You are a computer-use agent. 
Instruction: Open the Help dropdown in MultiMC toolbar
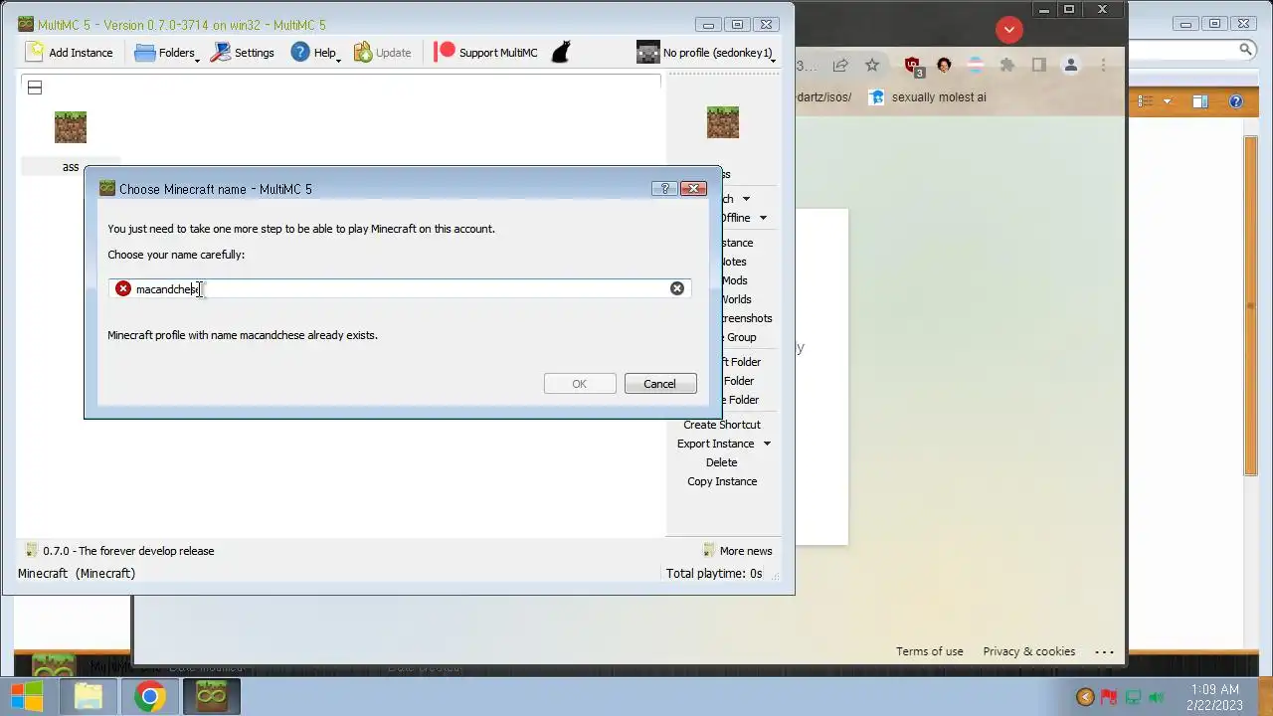pyautogui.click(x=315, y=53)
